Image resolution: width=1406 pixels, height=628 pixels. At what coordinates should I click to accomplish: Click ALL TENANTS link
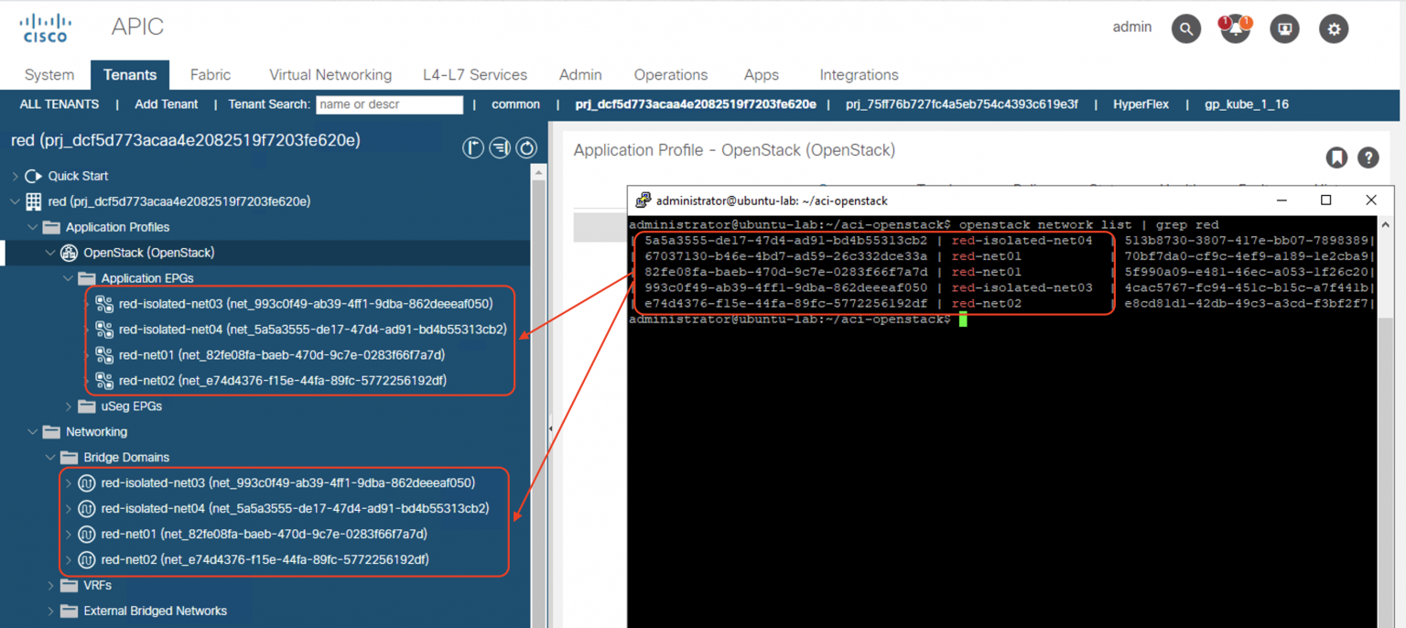(59, 104)
